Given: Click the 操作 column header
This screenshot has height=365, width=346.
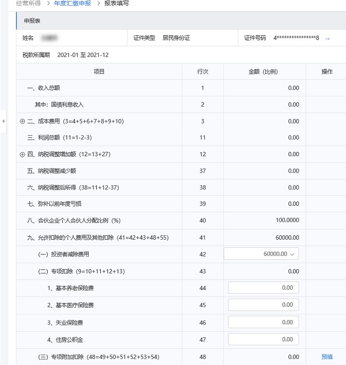Looking at the screenshot, I should pyautogui.click(x=327, y=71).
